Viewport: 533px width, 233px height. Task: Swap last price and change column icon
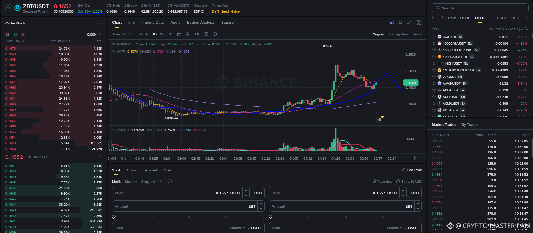[x=526, y=29]
